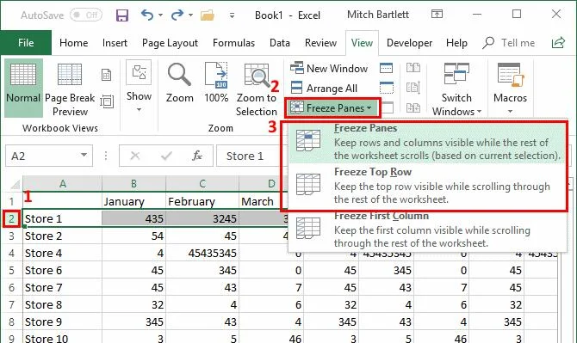Open a New Window
The width and height of the screenshot is (577, 343).
[329, 68]
